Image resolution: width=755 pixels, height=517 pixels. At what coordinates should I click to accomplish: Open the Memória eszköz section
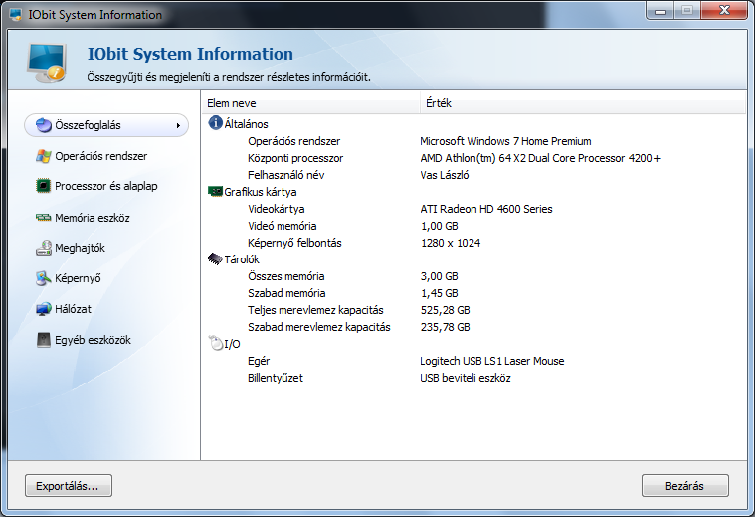pos(93,218)
